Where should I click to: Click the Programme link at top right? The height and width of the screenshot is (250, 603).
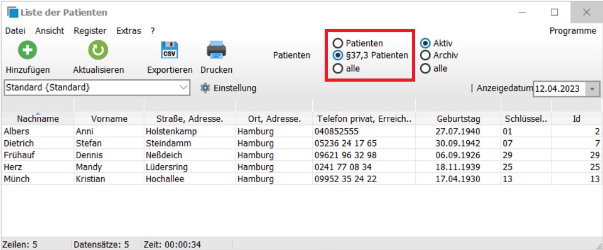[x=573, y=31]
